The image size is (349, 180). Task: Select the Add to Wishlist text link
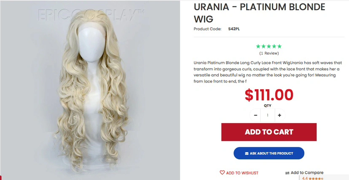tap(242, 173)
